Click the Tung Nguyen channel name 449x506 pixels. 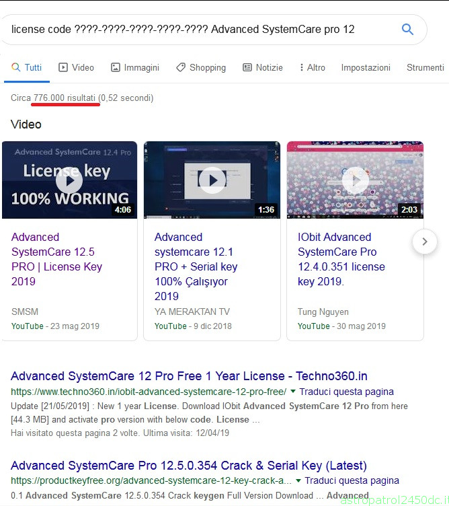[x=323, y=312]
